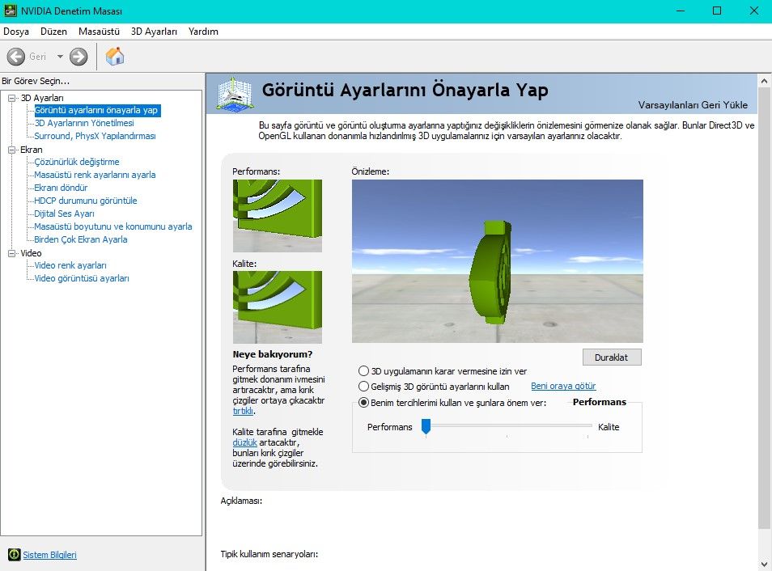Collapse the 3D Ayarları tree node

(x=12, y=98)
